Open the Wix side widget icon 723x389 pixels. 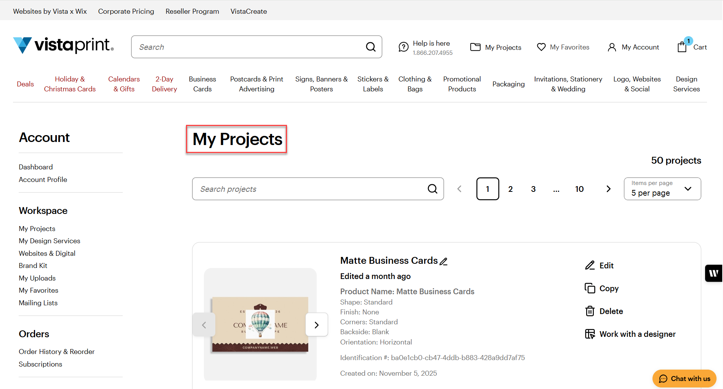[714, 273]
